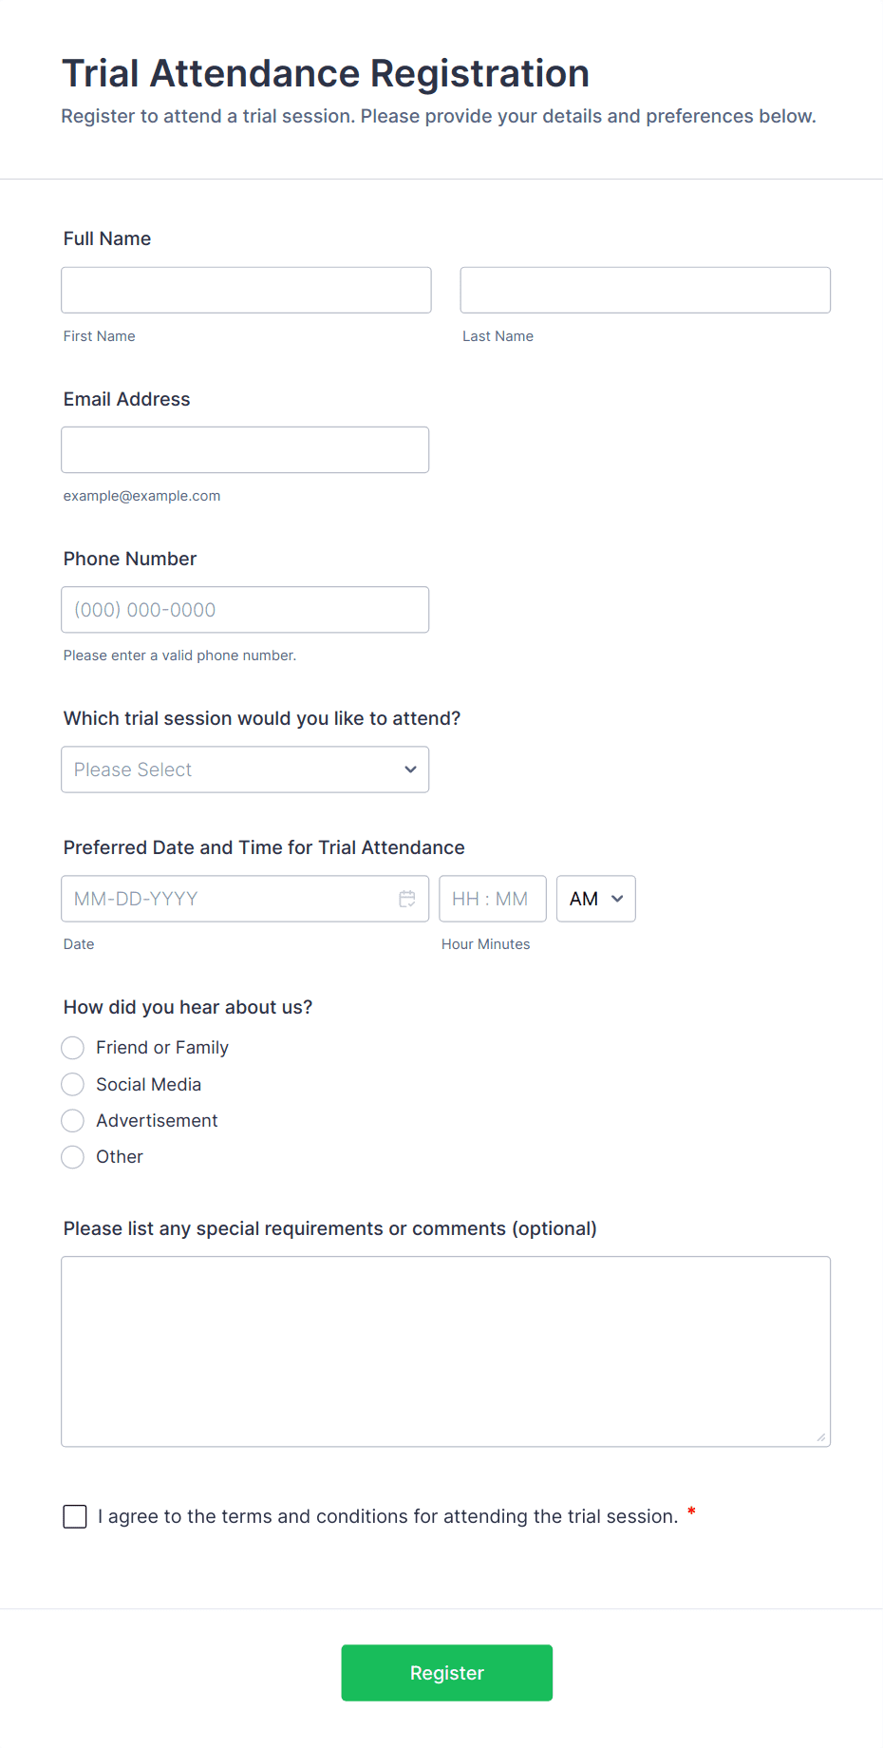
Task: Click the AM/PM selector arrow
Action: [x=617, y=899]
